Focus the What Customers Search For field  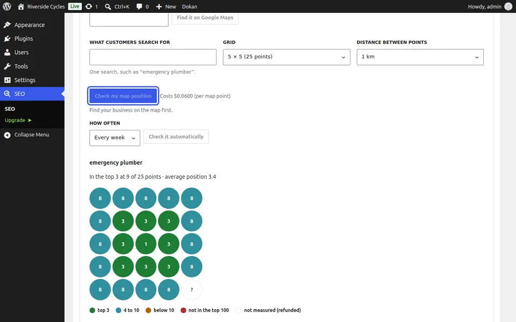coord(153,57)
